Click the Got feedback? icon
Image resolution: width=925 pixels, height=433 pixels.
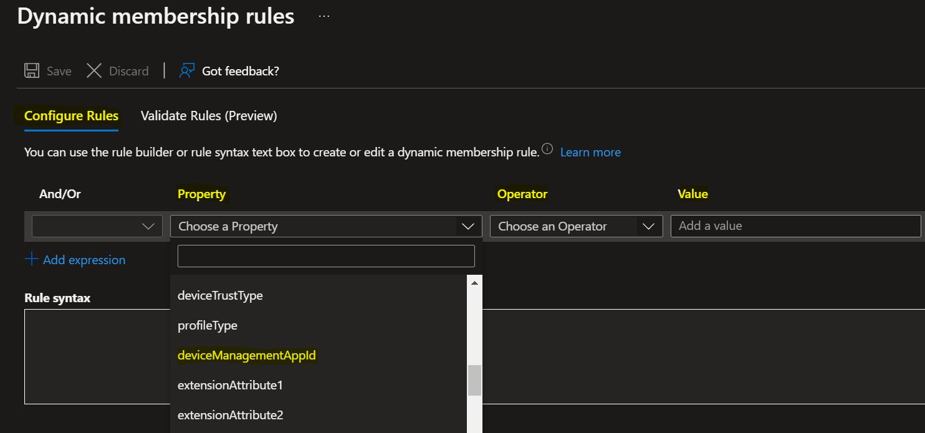[x=185, y=70]
